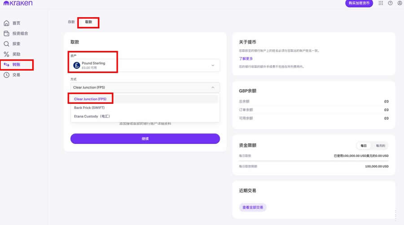Collapse the 方式 method dropdown
Viewport: 404px width, 225px height.
click(x=145, y=87)
